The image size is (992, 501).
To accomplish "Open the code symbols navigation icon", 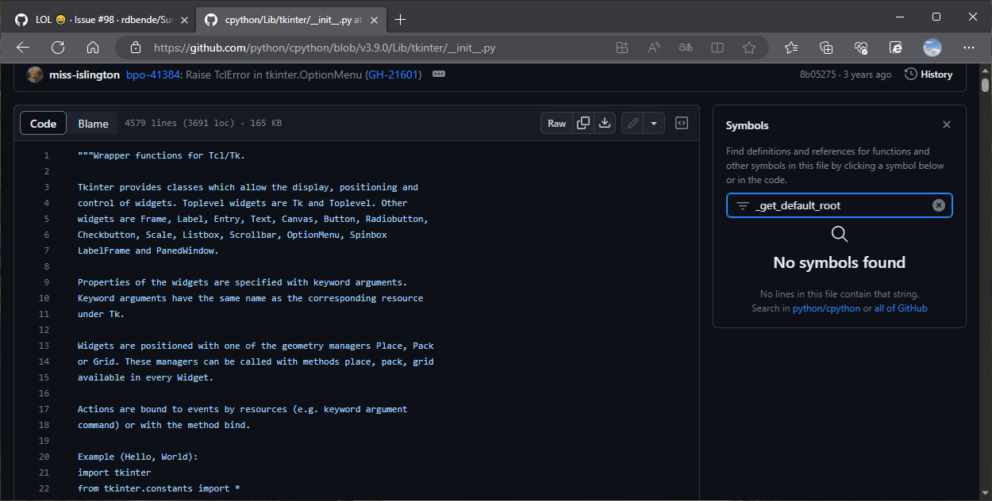I will coord(681,123).
